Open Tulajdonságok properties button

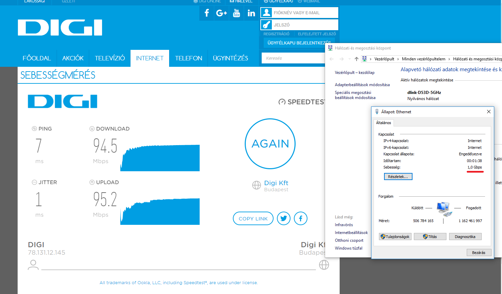click(395, 237)
